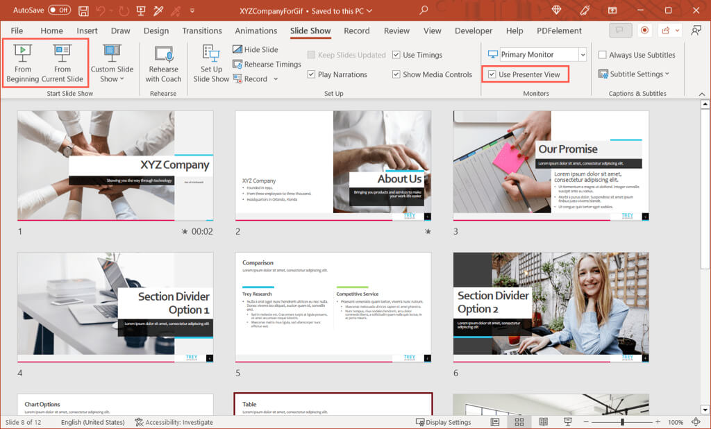The width and height of the screenshot is (711, 429).
Task: Select the XYZ Company slide thumbnail
Action: [x=115, y=165]
